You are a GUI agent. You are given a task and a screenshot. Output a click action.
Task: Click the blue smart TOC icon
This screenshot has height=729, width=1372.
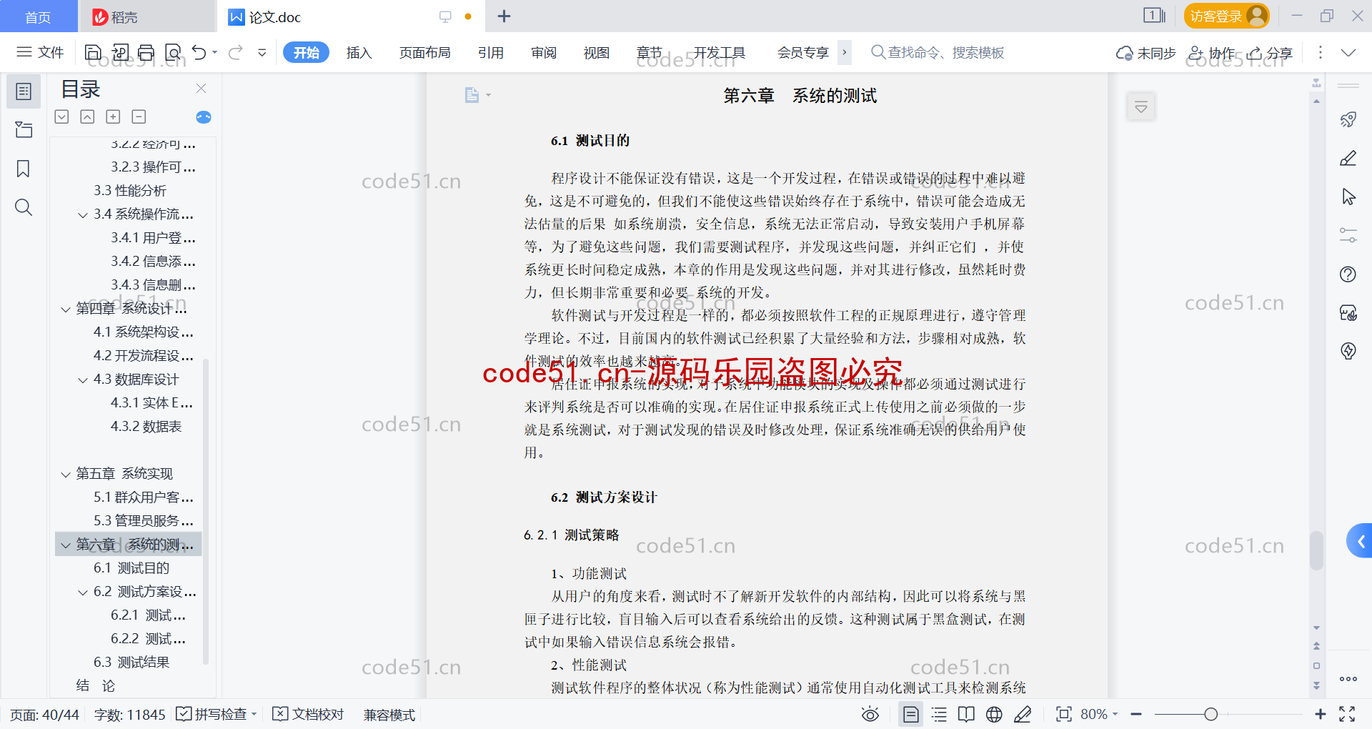(204, 117)
